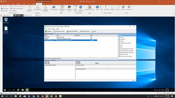The height and width of the screenshot is (98, 175).
Task: Open Edge on the local taskbar
Action: click(x=11, y=96)
